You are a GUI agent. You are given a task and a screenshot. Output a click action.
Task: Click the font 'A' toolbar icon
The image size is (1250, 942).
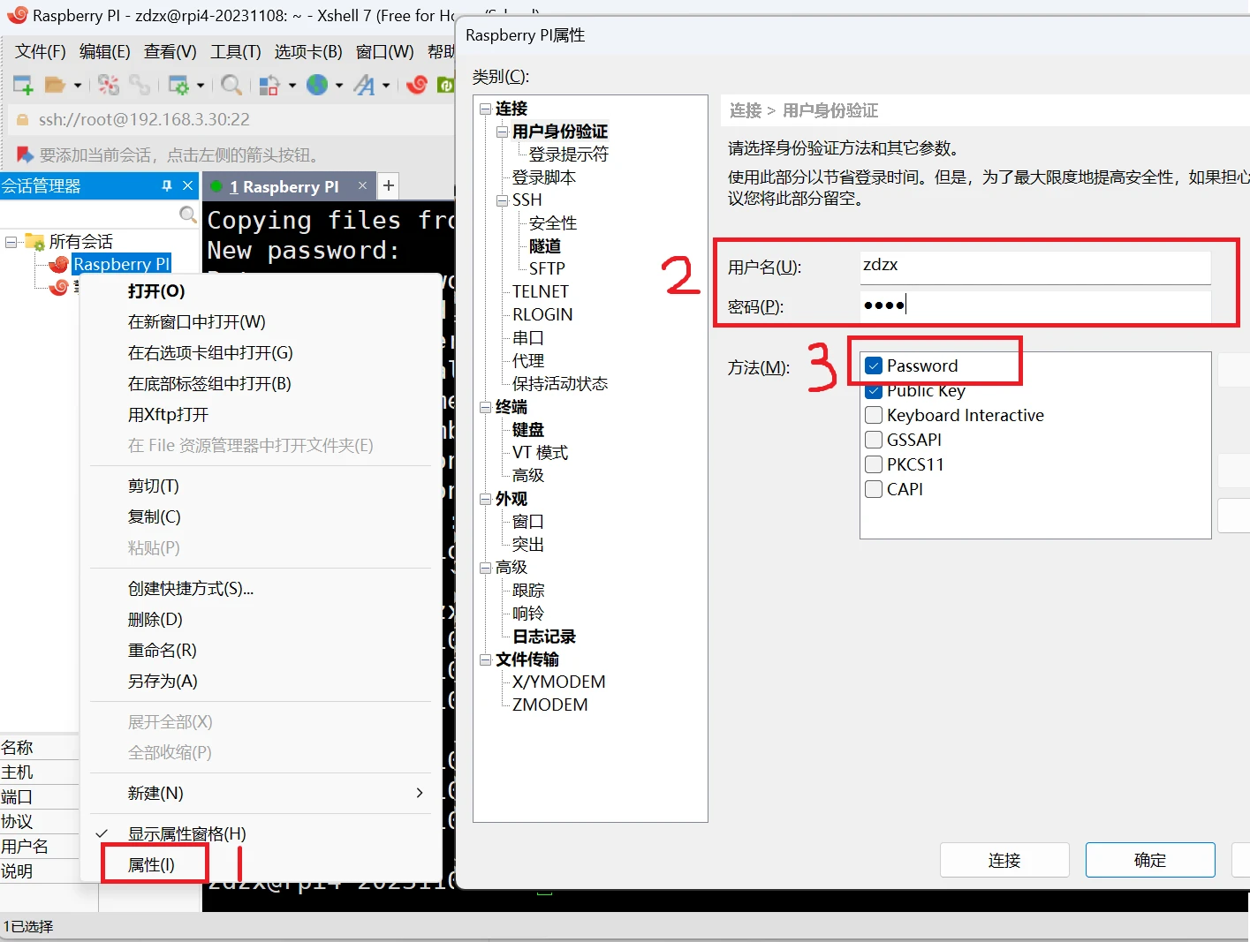tap(364, 85)
